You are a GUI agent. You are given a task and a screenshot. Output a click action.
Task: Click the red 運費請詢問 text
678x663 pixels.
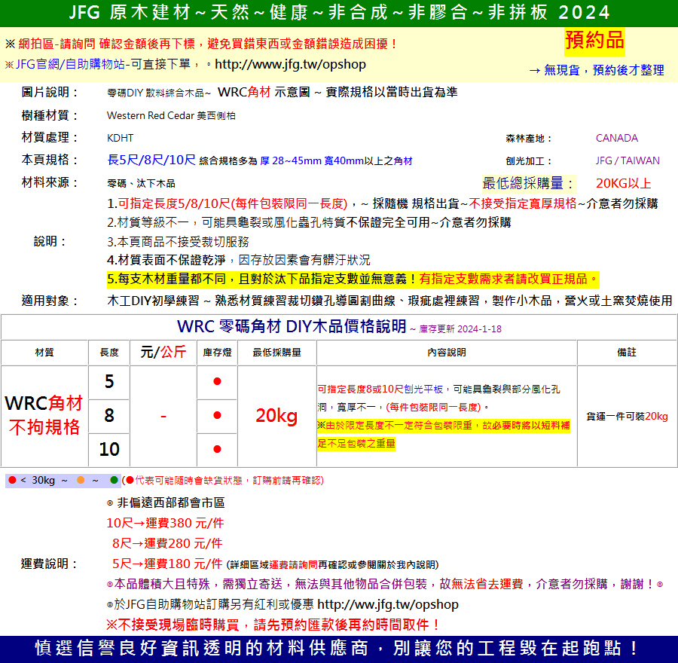pyautogui.click(x=293, y=565)
